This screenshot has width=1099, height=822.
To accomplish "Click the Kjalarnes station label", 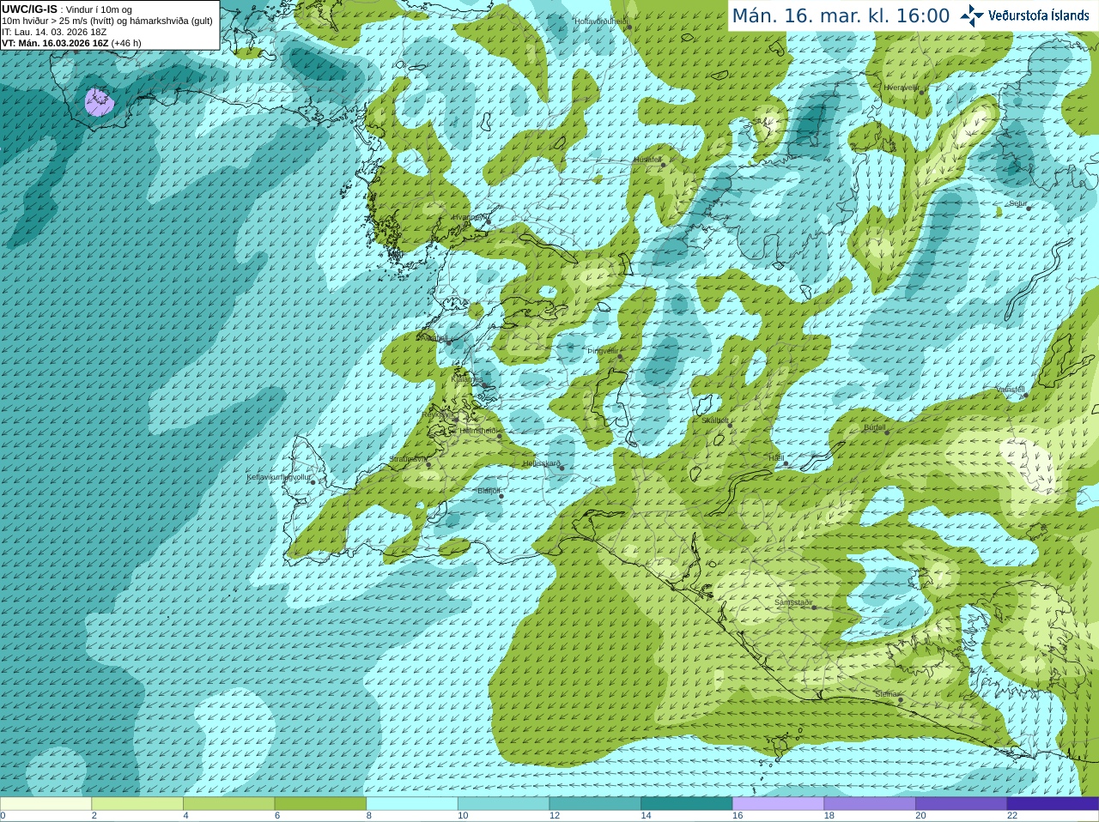I will coord(467,378).
